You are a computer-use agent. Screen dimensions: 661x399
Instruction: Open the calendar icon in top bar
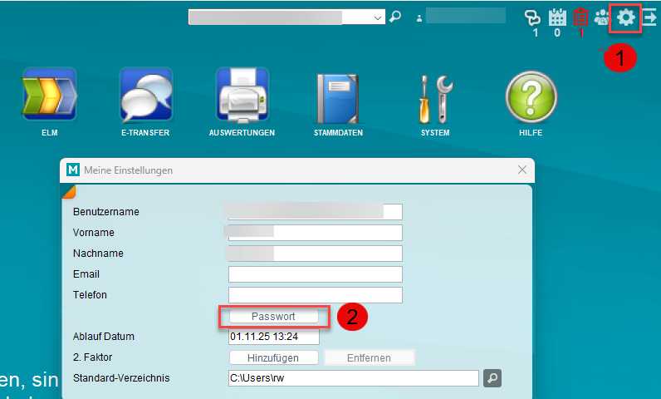[557, 17]
